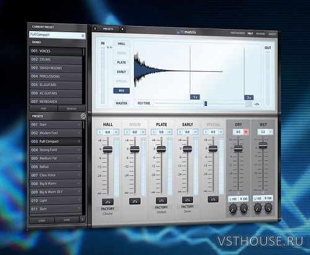Mute the WET channel

[270, 131]
